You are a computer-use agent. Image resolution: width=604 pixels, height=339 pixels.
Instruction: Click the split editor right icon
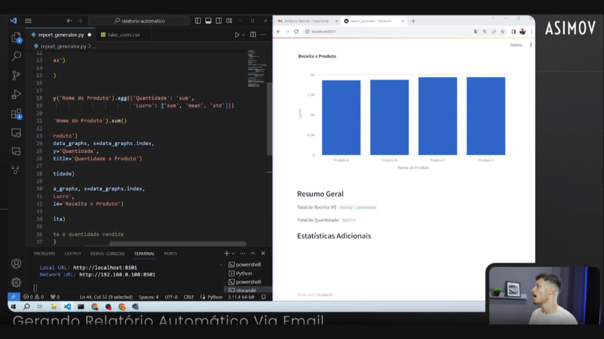click(253, 35)
